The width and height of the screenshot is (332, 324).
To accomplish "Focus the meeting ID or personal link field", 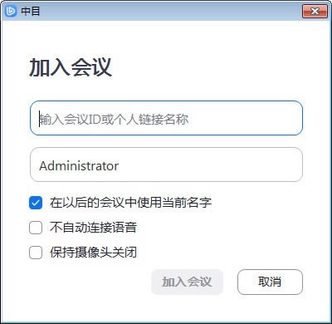I will click(166, 118).
